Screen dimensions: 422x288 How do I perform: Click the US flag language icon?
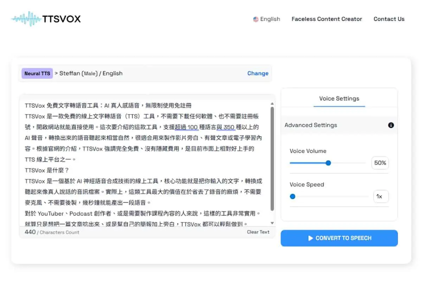(x=256, y=19)
